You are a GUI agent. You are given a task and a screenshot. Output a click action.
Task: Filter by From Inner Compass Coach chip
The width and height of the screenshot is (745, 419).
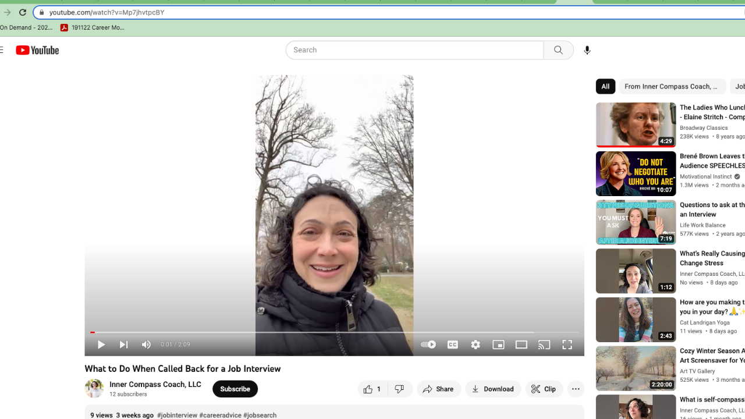click(672, 86)
